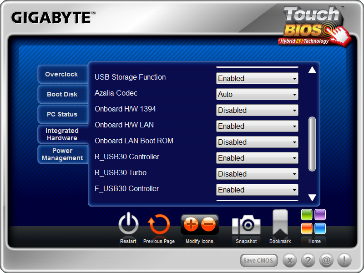Open help with the question mark button
This screenshot has width=364, height=273.
click(x=308, y=260)
